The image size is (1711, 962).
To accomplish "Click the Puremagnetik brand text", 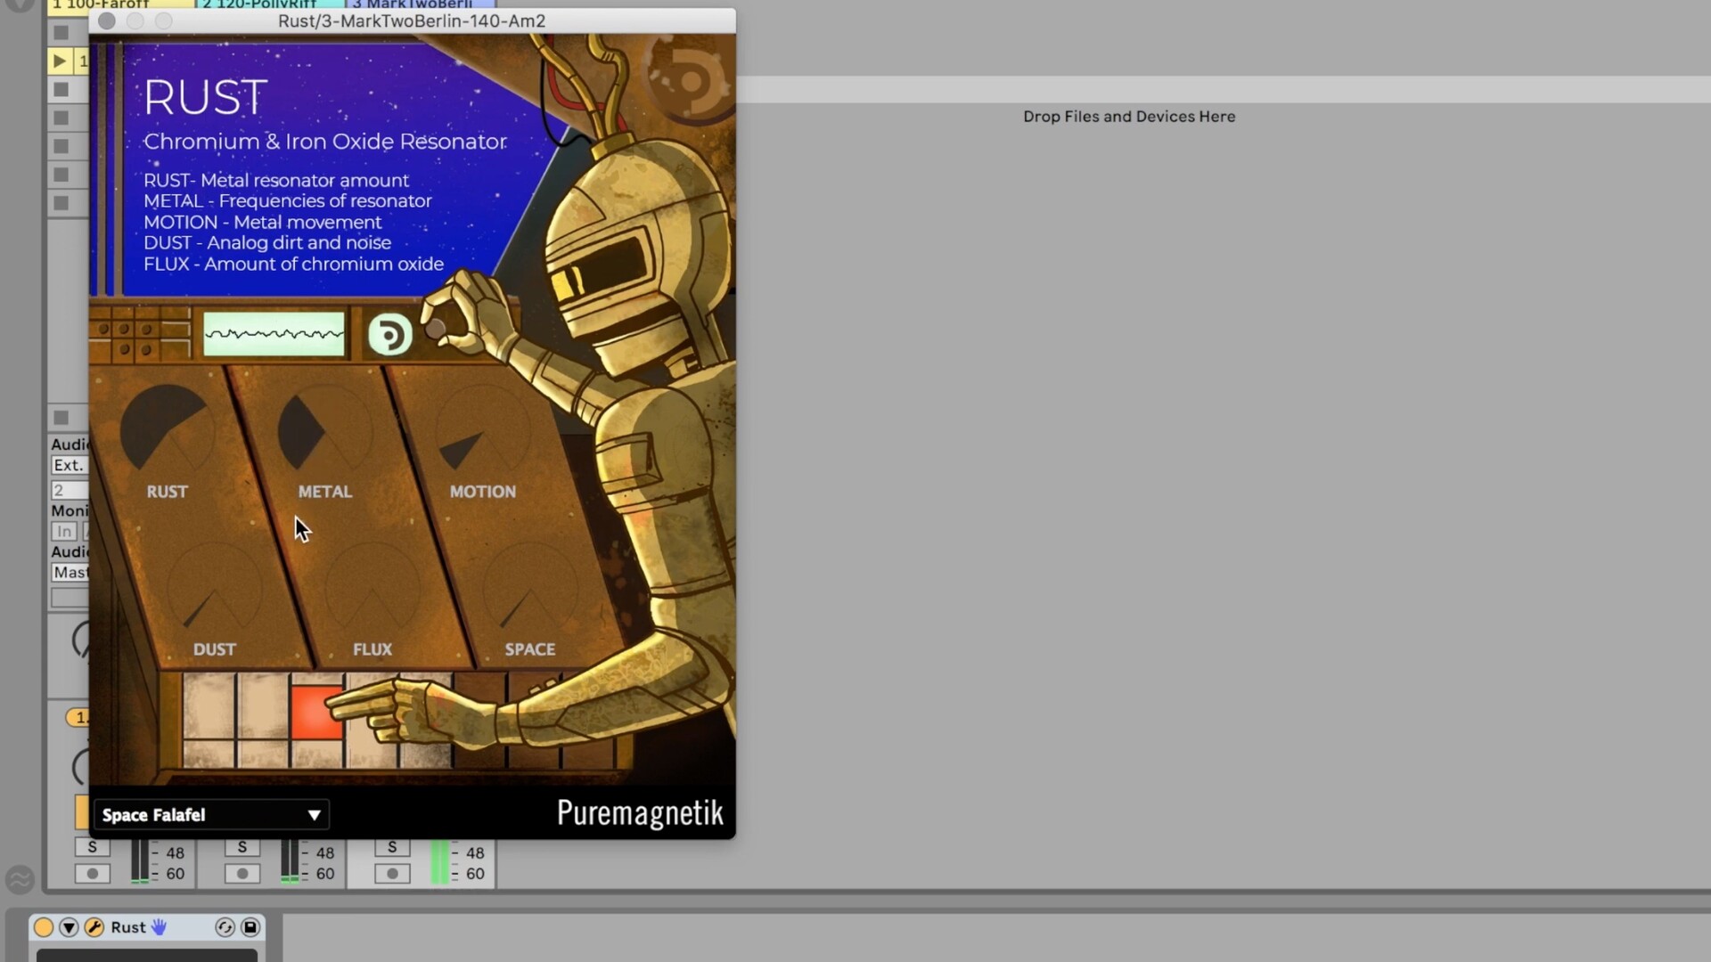I will click(x=640, y=813).
